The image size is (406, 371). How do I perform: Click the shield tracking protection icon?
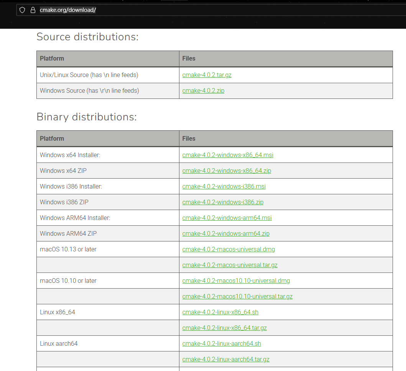(x=22, y=10)
